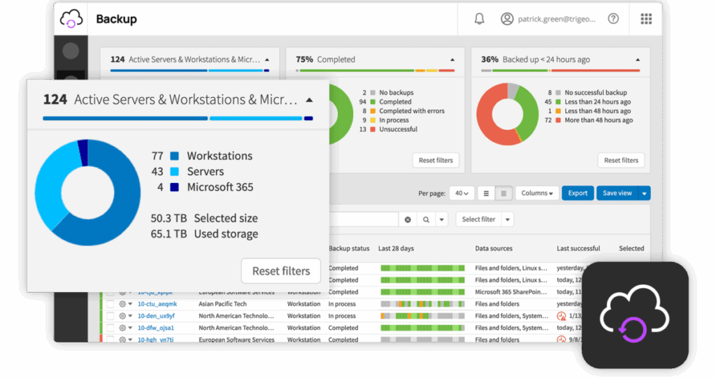Sort by Backup status column
This screenshot has height=378, width=716.
[349, 249]
